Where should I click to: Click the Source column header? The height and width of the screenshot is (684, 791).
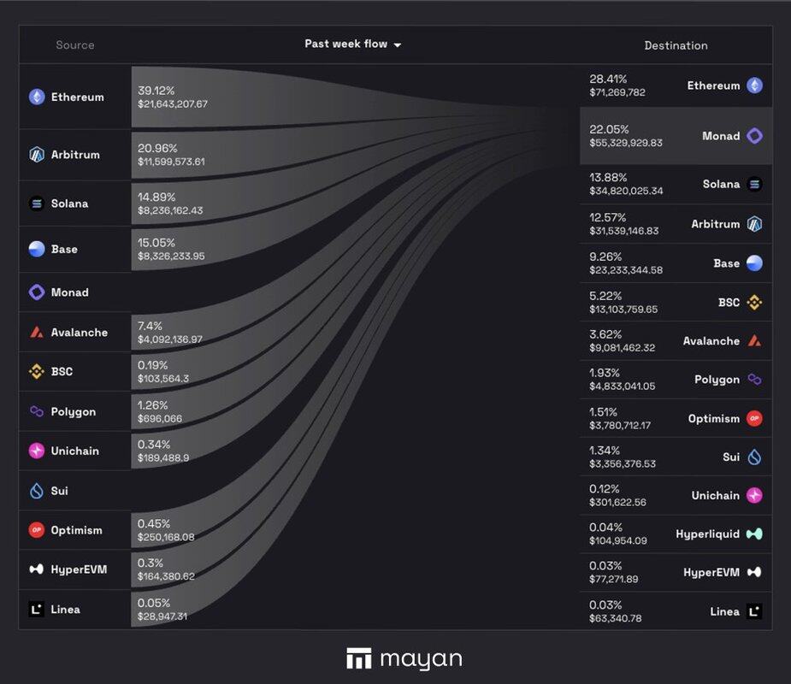click(x=75, y=45)
